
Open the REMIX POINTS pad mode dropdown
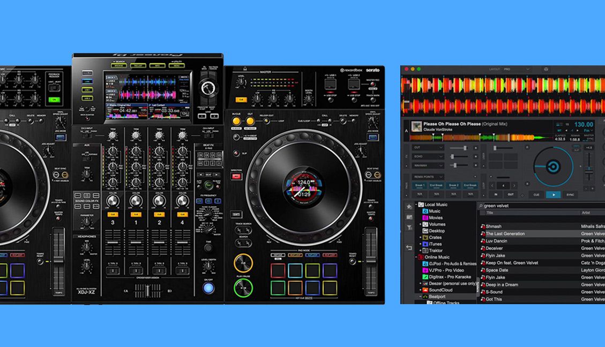point(428,177)
